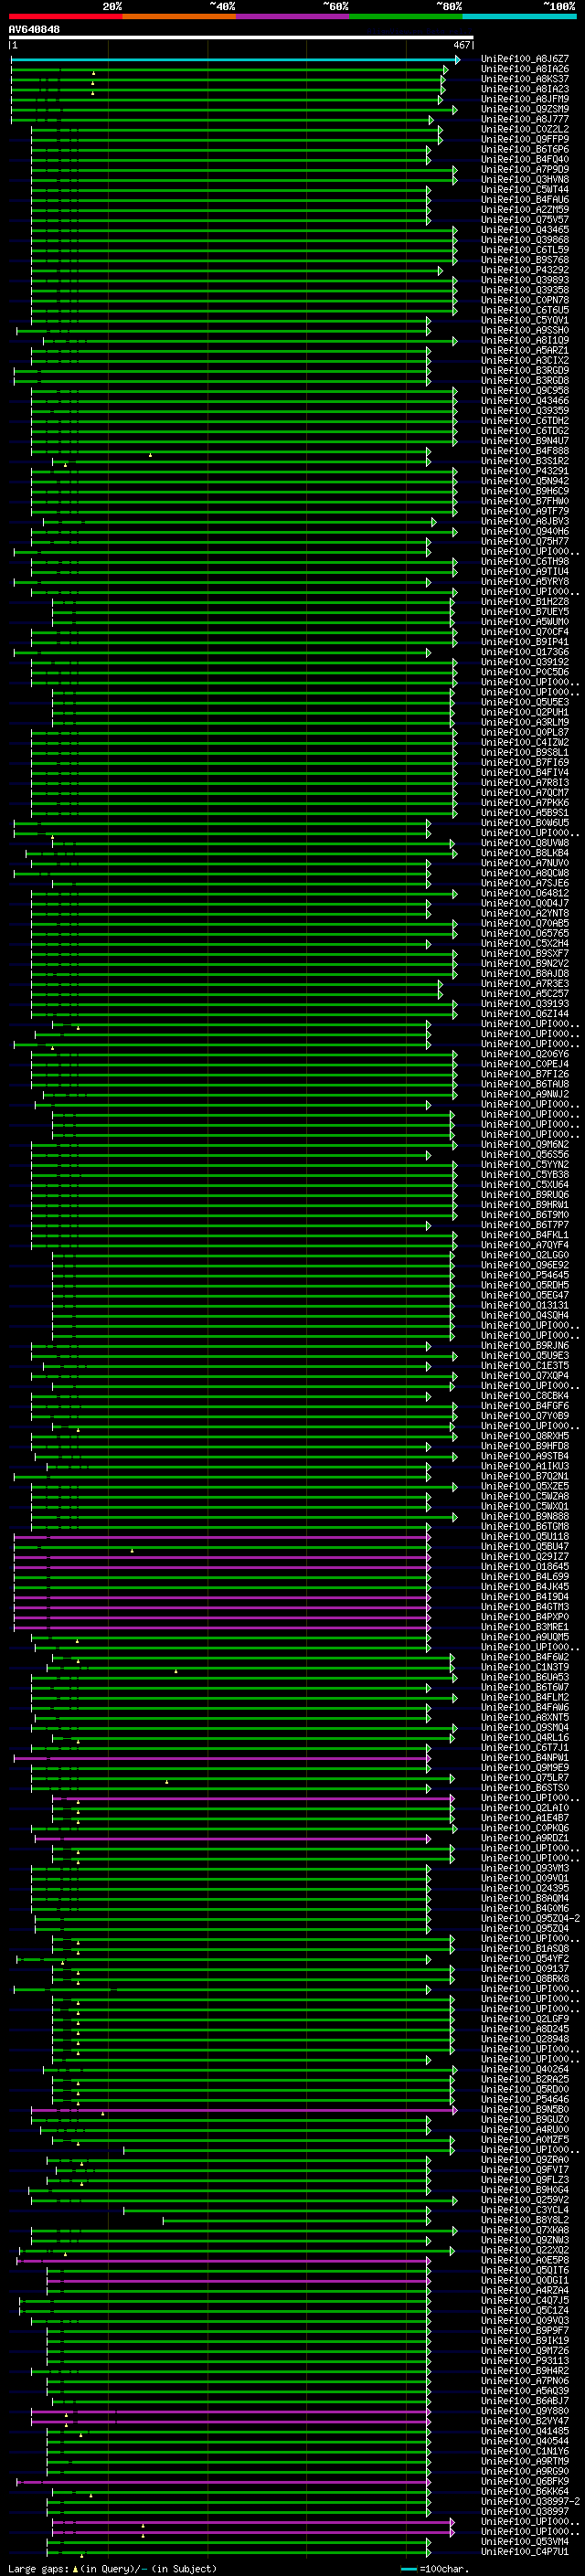Open hit UniRef100_Q9SMQ4
Screen dimensions: 585x2576
[525, 1727]
